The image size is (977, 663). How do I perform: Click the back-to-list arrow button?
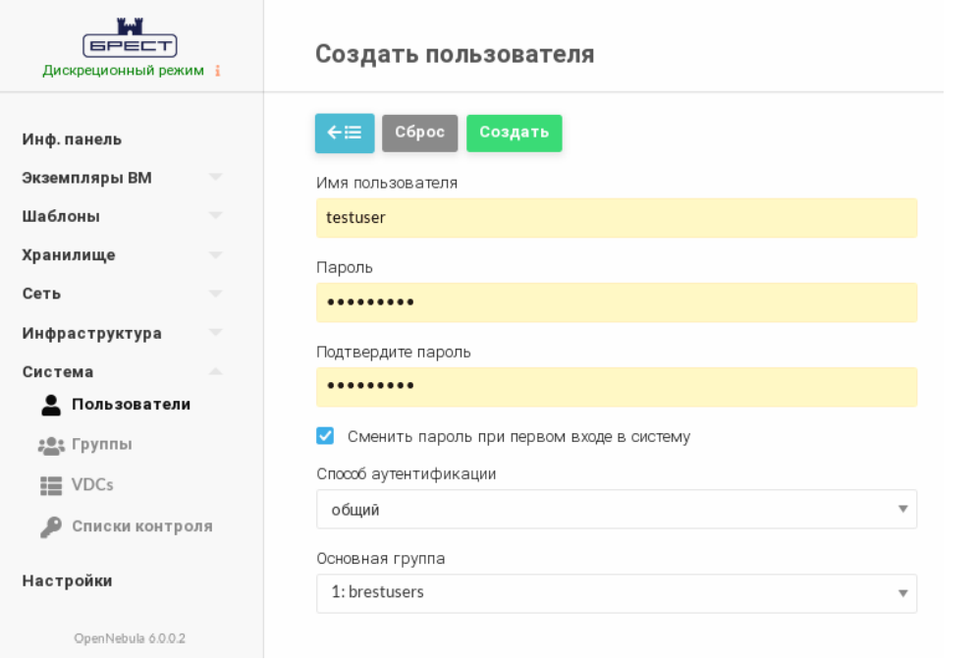tap(345, 133)
